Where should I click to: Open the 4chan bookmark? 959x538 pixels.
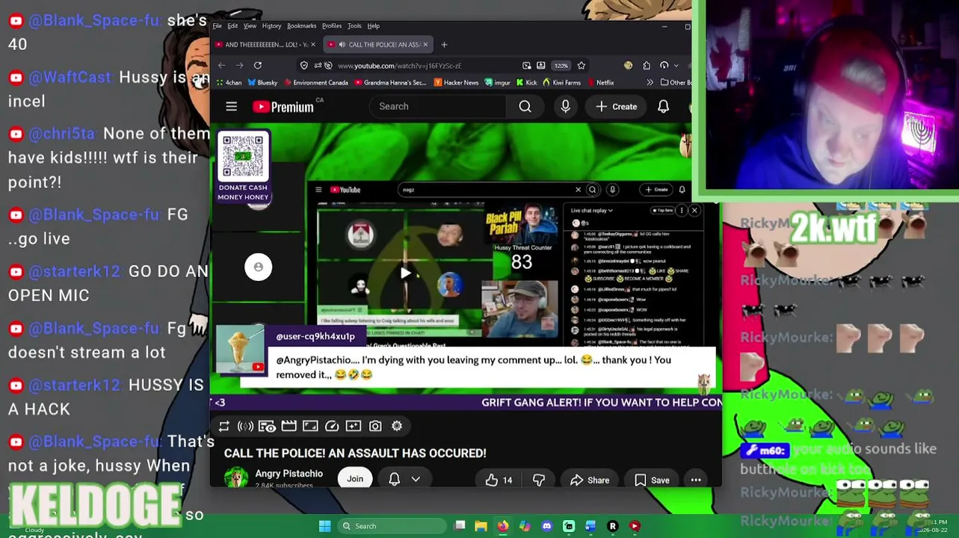click(x=229, y=83)
